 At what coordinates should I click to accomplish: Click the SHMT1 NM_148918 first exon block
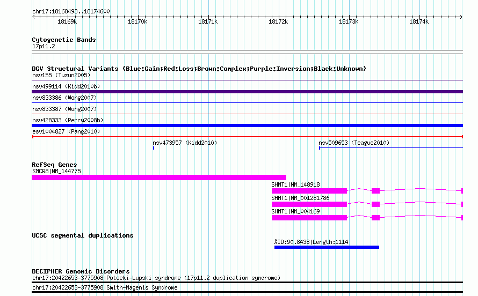coord(309,191)
